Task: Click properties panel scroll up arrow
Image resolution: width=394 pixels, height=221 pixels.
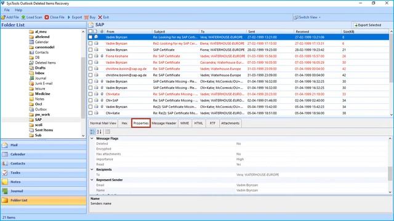Action: tap(390, 139)
